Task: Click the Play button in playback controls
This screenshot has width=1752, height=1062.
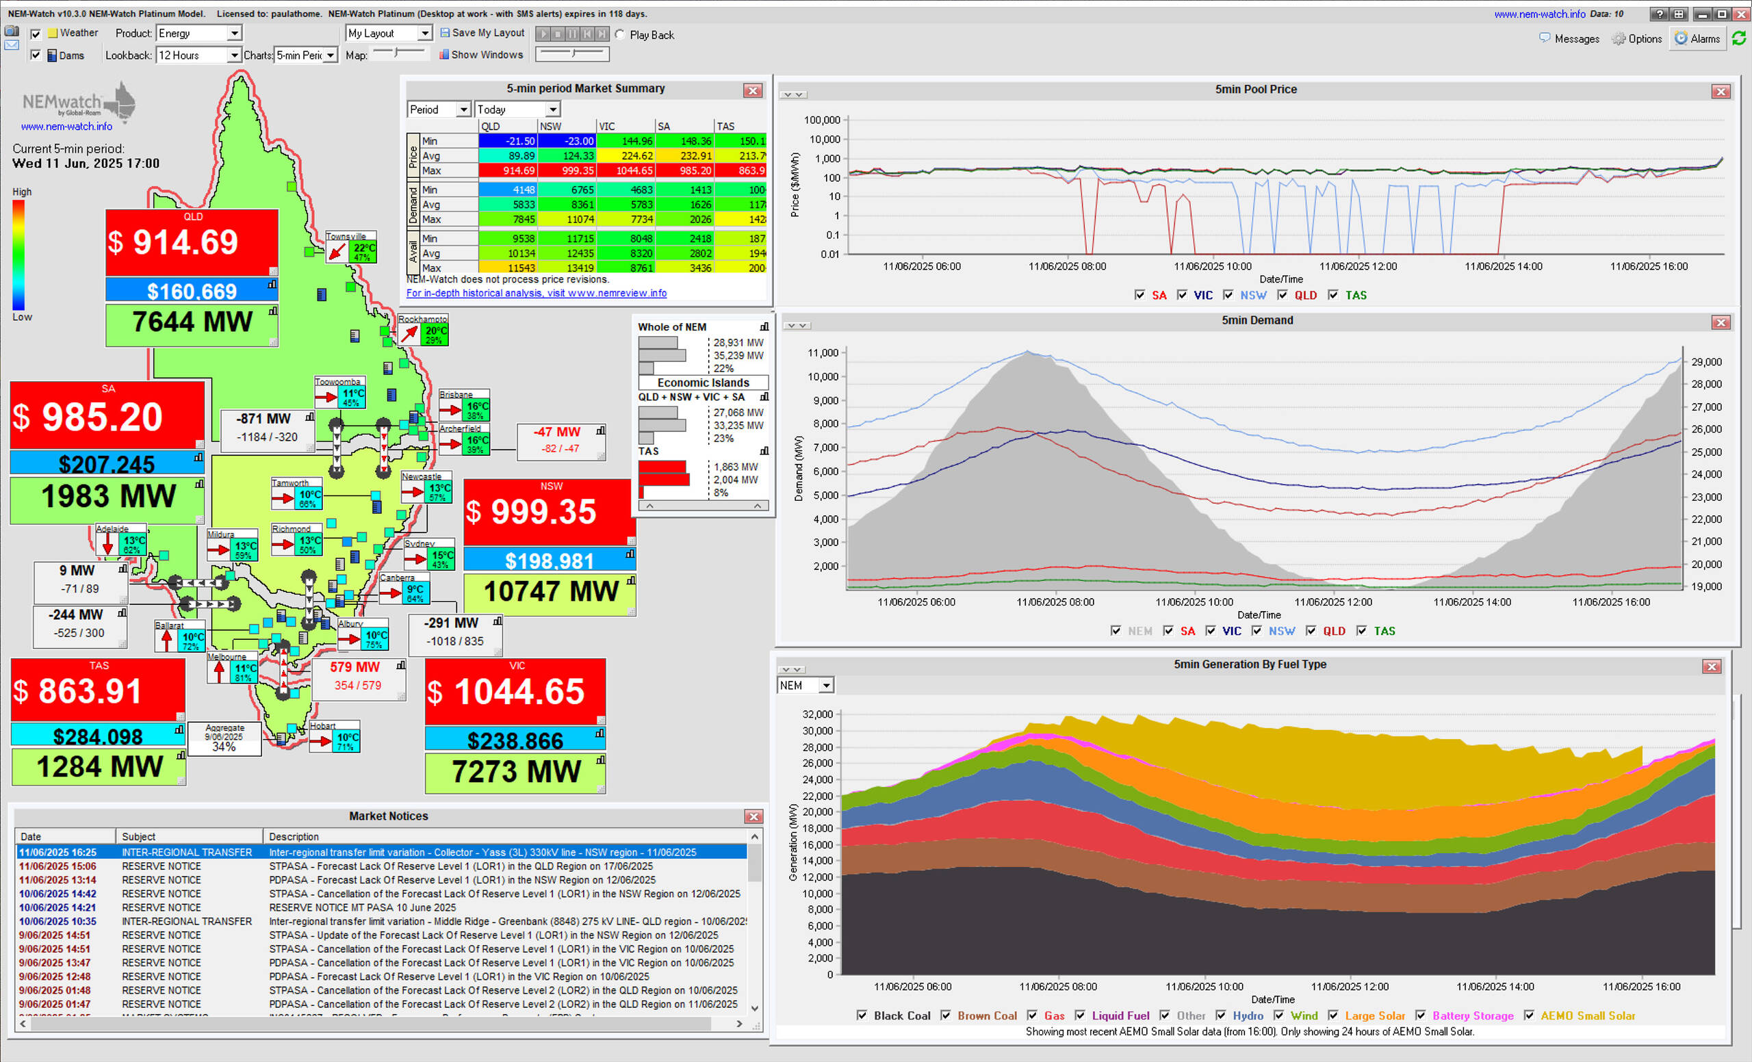Action: pos(543,34)
